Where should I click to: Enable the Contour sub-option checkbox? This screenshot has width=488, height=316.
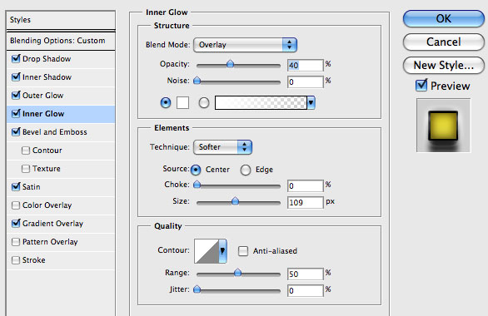tap(26, 151)
